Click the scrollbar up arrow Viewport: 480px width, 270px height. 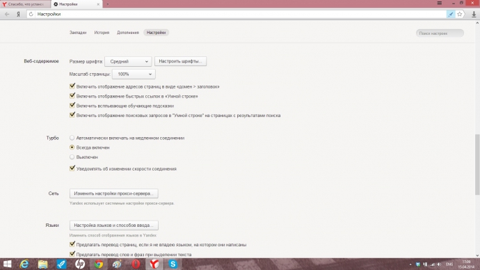tap(477, 23)
